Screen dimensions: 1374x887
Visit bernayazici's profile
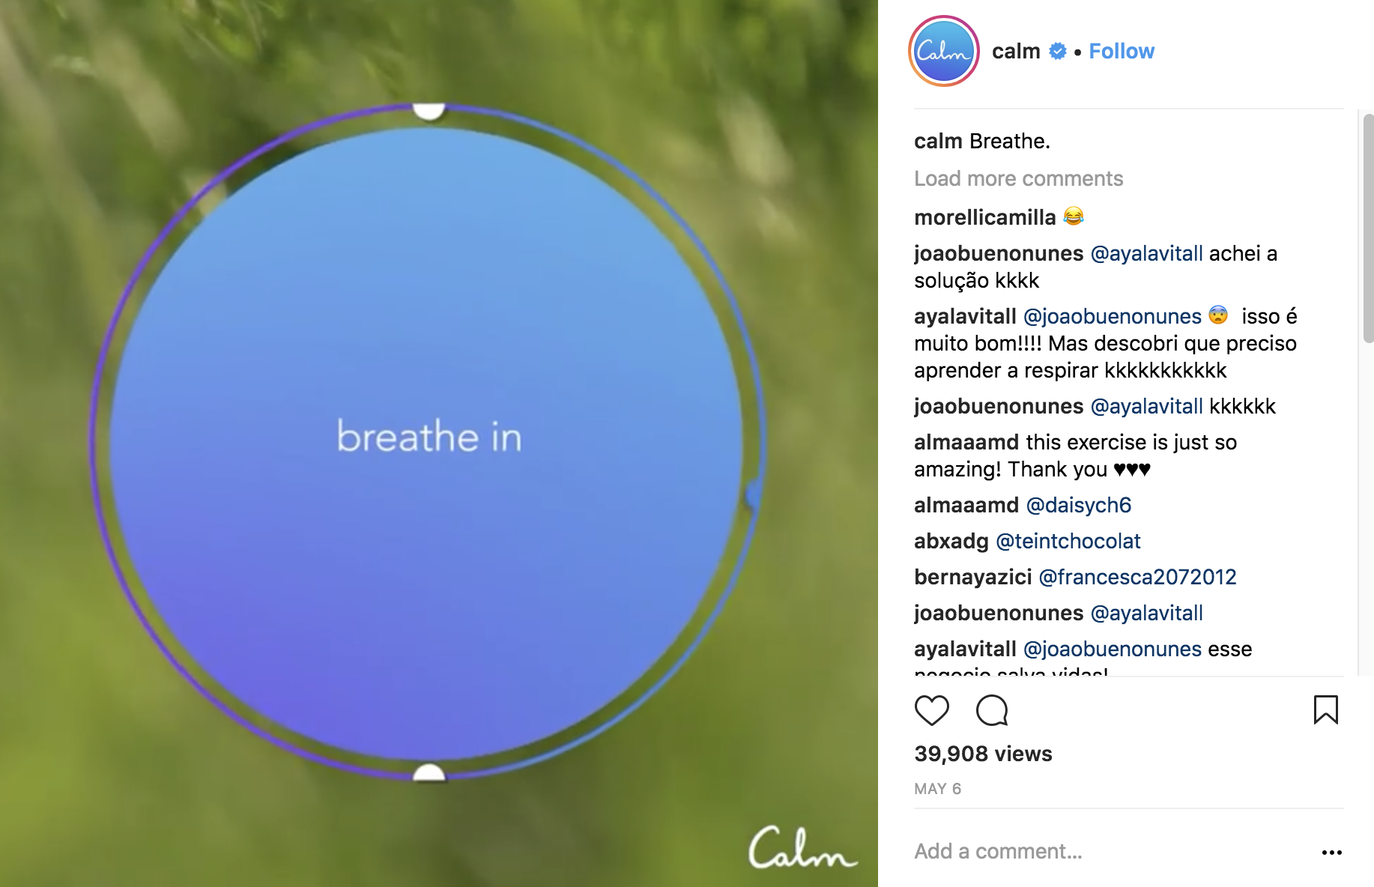point(973,577)
